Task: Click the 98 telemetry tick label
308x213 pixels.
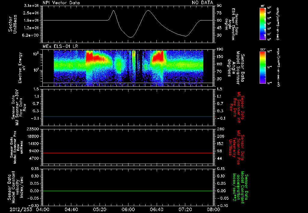Action: coord(219,151)
